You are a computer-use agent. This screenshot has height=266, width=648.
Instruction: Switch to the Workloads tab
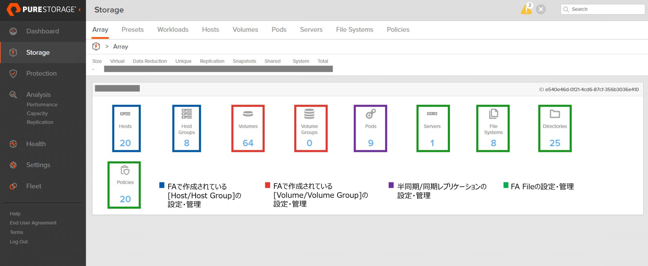173,30
